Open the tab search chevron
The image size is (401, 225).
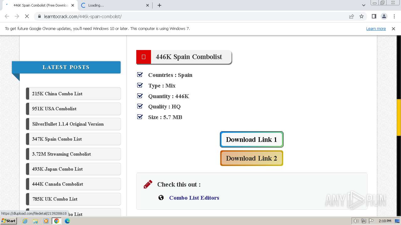pos(363,5)
